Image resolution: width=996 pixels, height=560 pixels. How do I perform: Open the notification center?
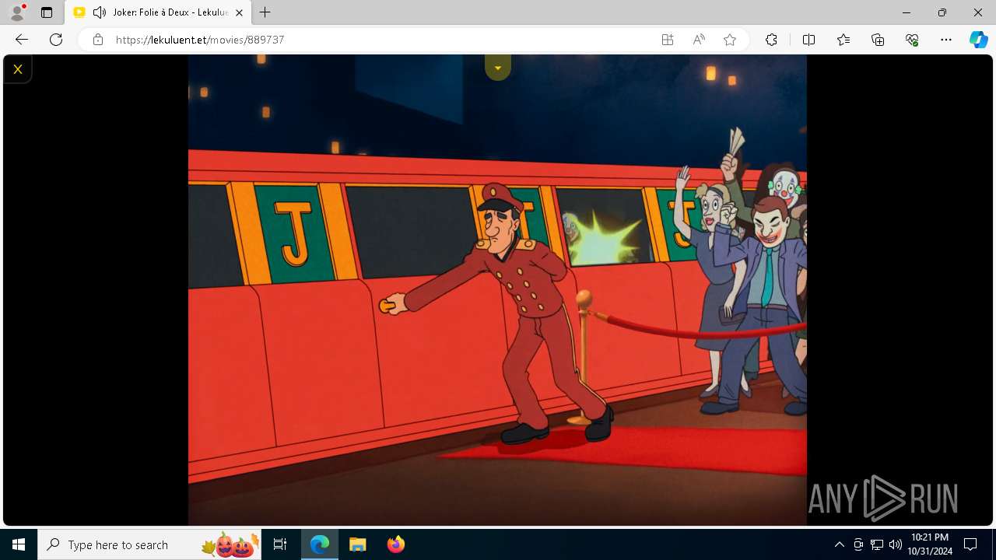[970, 544]
